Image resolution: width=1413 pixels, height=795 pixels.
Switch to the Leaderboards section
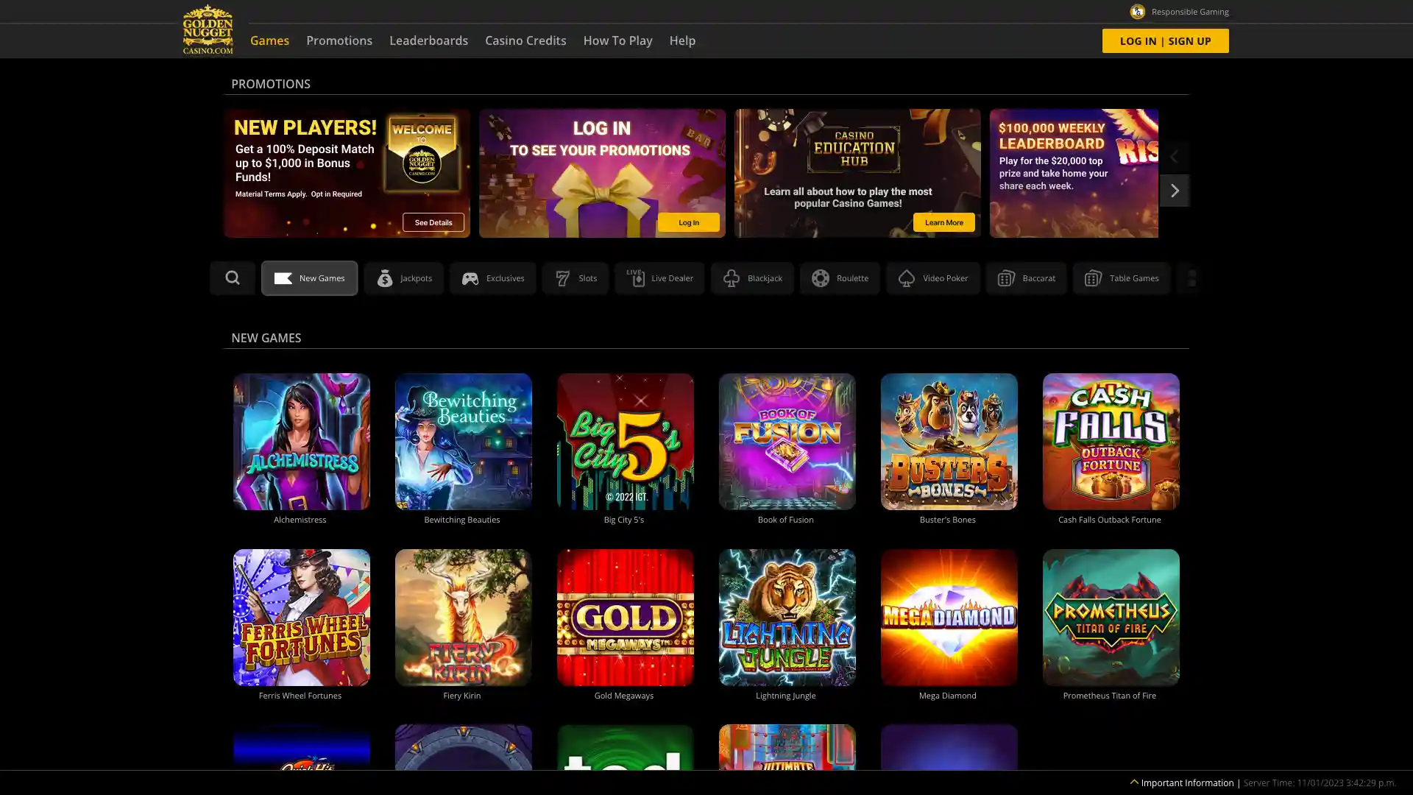click(429, 40)
